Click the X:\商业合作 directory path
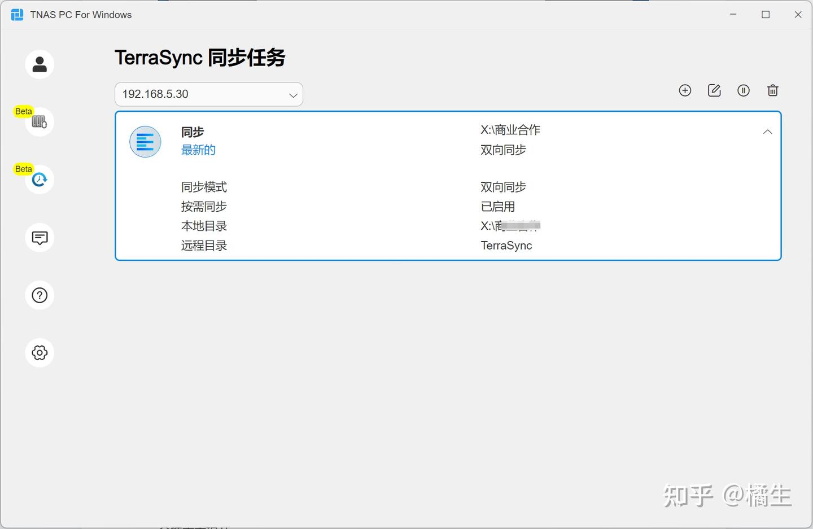The image size is (813, 529). pyautogui.click(x=510, y=130)
